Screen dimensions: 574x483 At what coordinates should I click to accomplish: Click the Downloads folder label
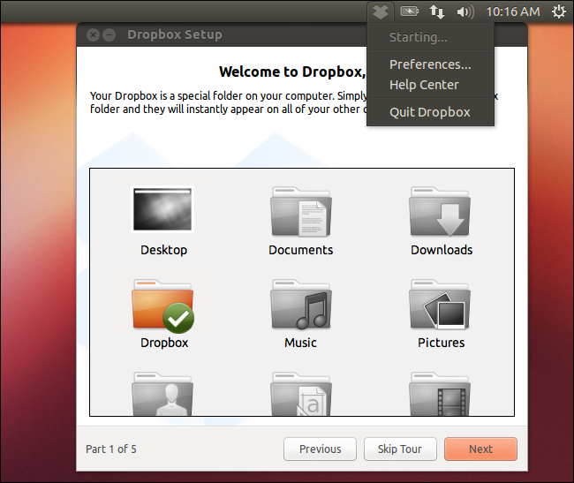pos(442,250)
